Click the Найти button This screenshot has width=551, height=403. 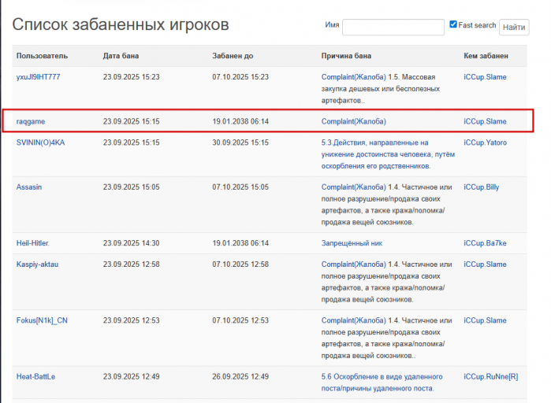tap(514, 27)
